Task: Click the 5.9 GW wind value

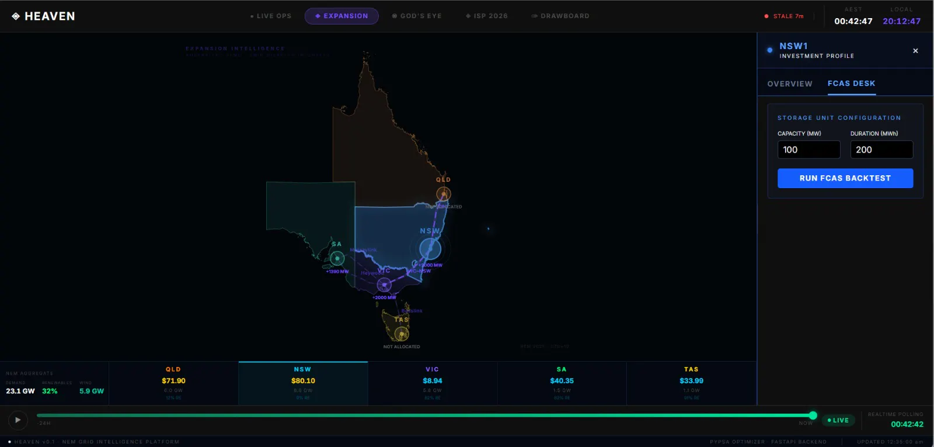Action: (92, 391)
